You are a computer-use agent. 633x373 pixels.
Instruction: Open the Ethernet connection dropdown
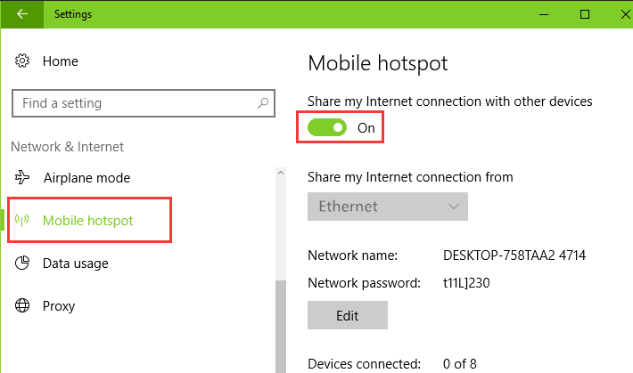tap(388, 207)
